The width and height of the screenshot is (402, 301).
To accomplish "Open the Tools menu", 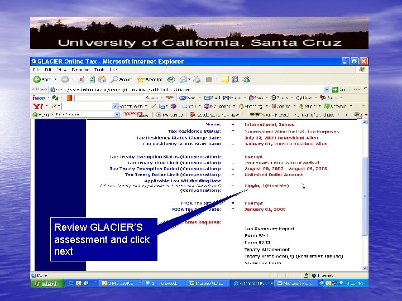I will [x=99, y=69].
